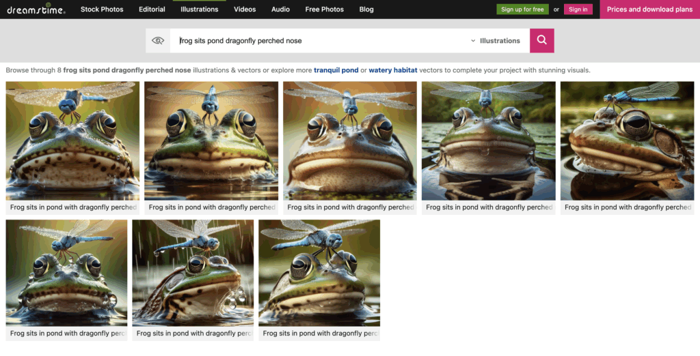Click the Sign up for free button
This screenshot has width=700, height=356.
(x=522, y=10)
